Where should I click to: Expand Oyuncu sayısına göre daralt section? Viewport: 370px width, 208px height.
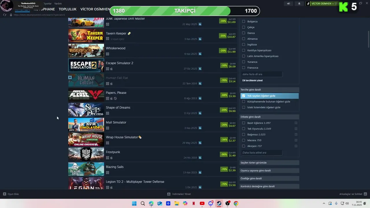[x=269, y=170]
